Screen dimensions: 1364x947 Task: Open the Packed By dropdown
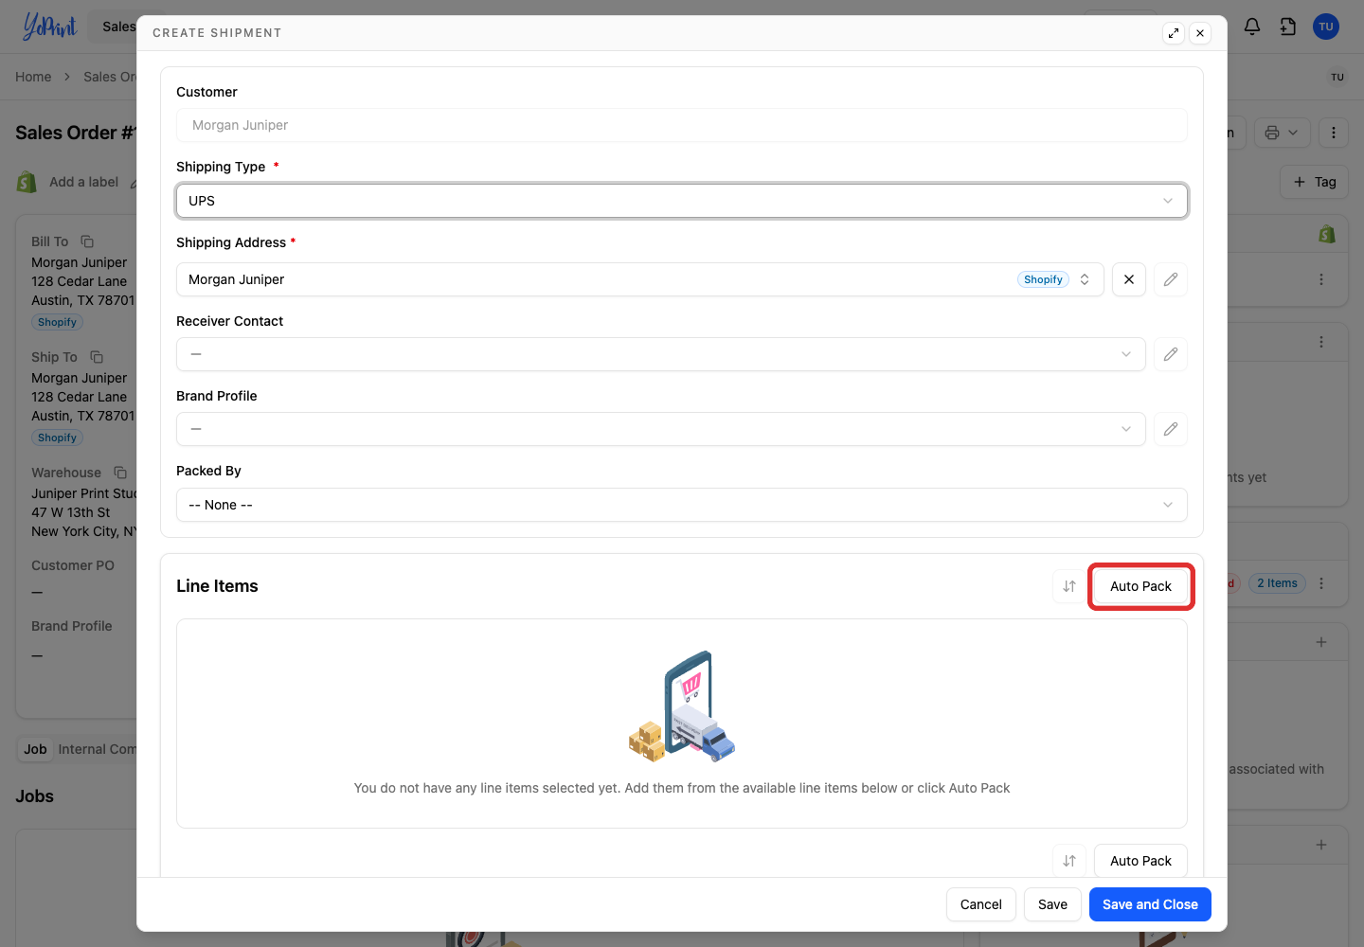pos(682,505)
